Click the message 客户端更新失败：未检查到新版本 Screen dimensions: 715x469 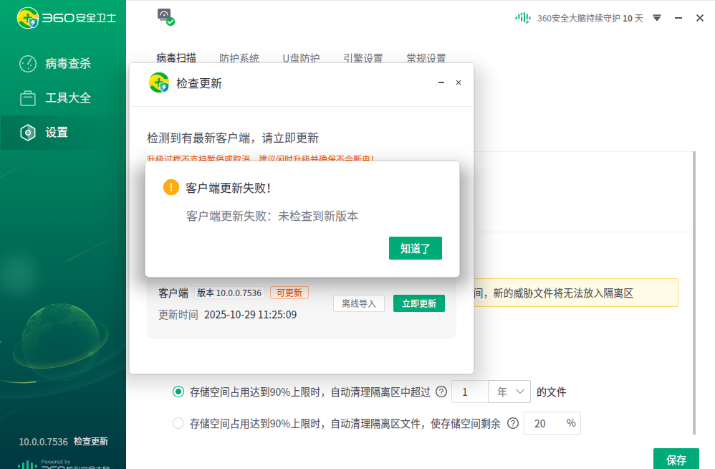point(272,216)
